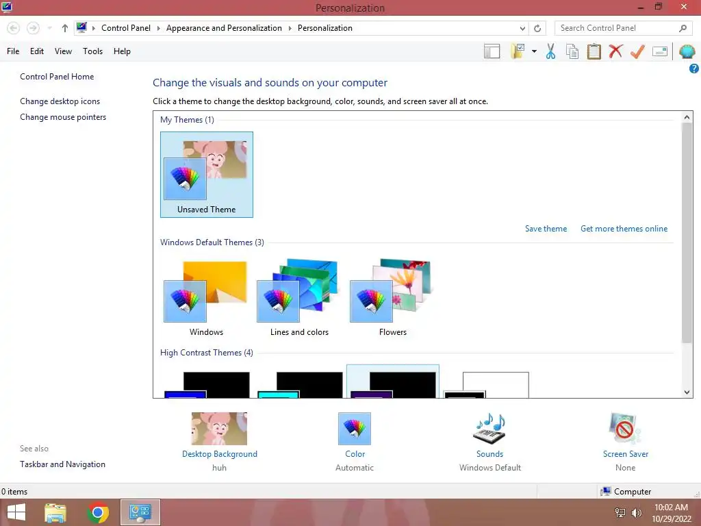Expand the folder options dropdown arrow
This screenshot has height=526, width=701.
(x=534, y=51)
